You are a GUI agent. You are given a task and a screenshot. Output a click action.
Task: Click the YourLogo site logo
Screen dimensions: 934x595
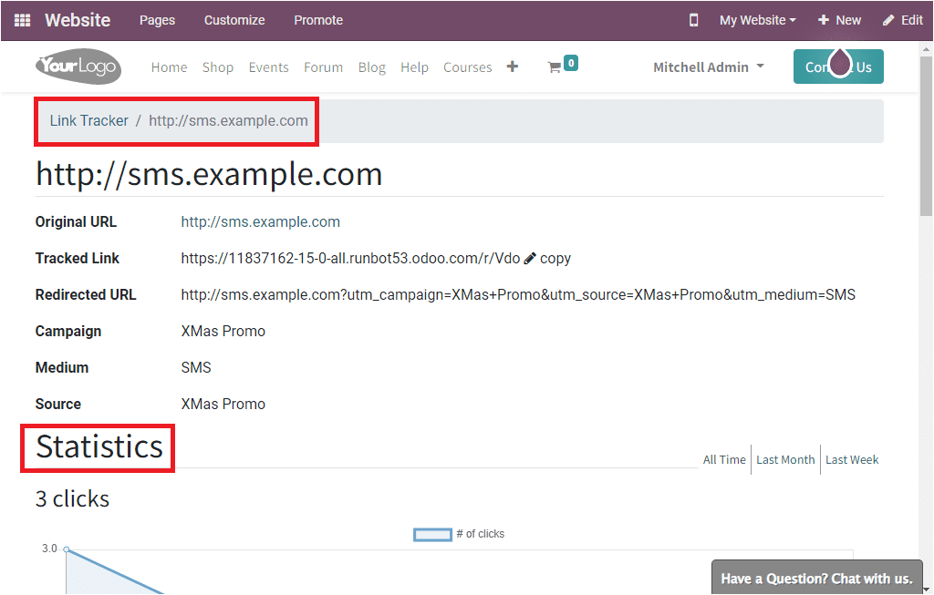pos(78,66)
